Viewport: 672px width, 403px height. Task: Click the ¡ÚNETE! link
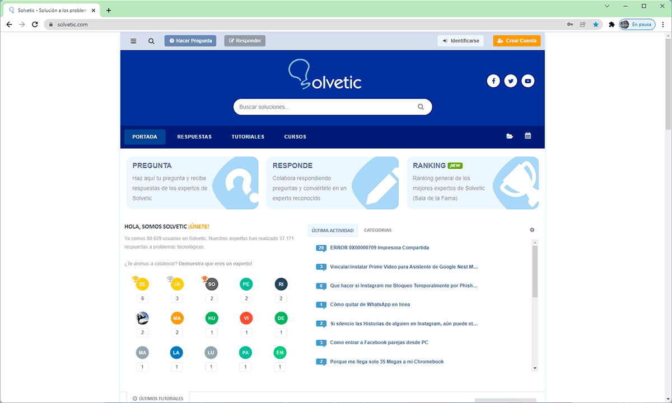click(199, 226)
